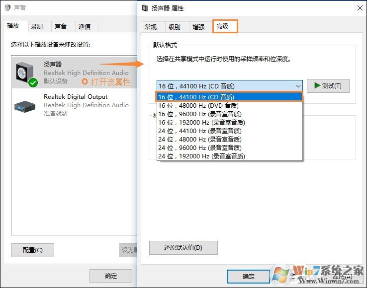This screenshot has height=288, width=367.
Task: Click the 默认设备 status text
Action: 56,81
